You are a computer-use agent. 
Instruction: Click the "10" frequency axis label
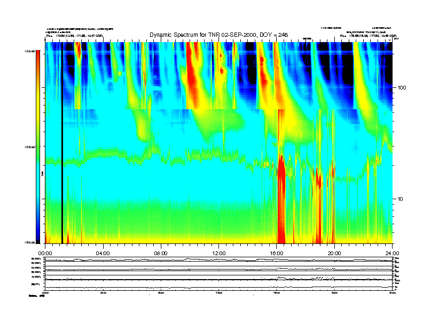tap(401, 199)
